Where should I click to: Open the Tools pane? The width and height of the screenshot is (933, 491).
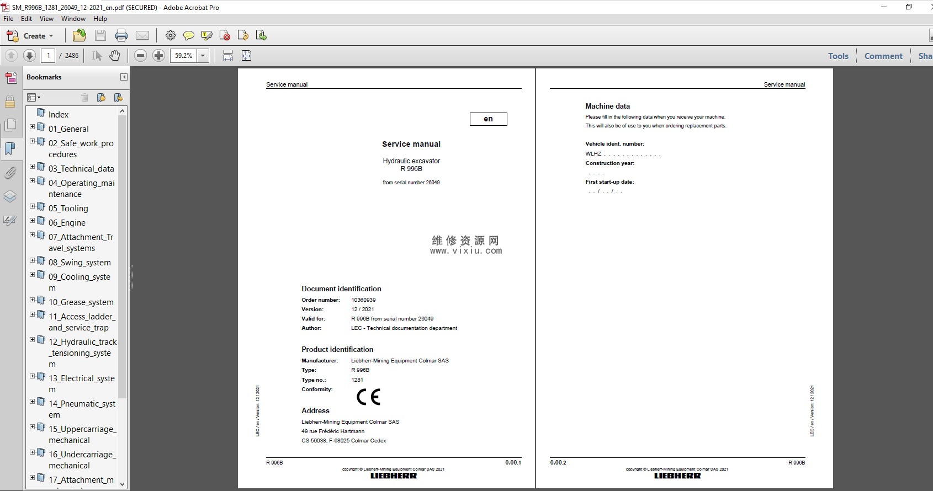(837, 56)
